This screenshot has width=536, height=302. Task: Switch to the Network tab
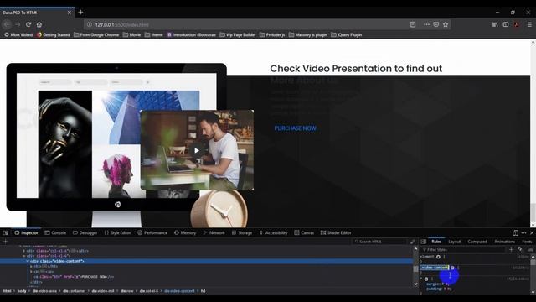coord(214,233)
